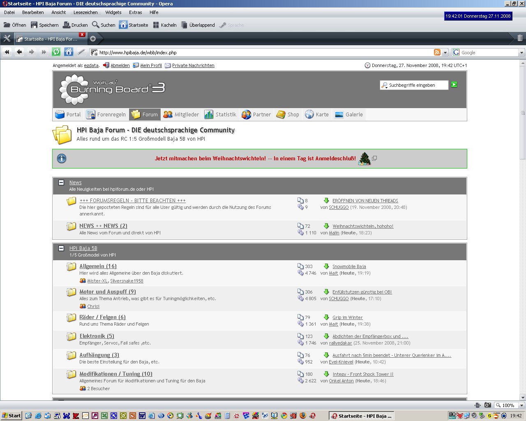Toggle the panels wrench icon

tap(7, 39)
